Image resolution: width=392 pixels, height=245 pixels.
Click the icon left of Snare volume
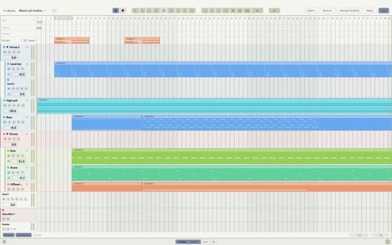9,178
